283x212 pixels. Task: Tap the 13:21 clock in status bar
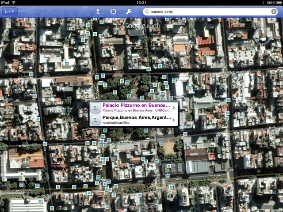(x=141, y=3)
